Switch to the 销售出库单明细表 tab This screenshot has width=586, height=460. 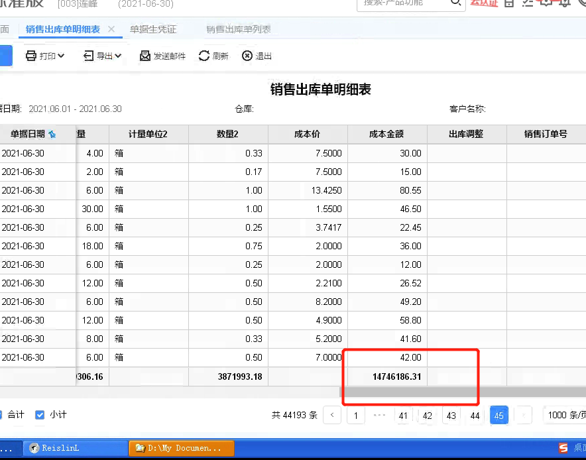click(63, 29)
